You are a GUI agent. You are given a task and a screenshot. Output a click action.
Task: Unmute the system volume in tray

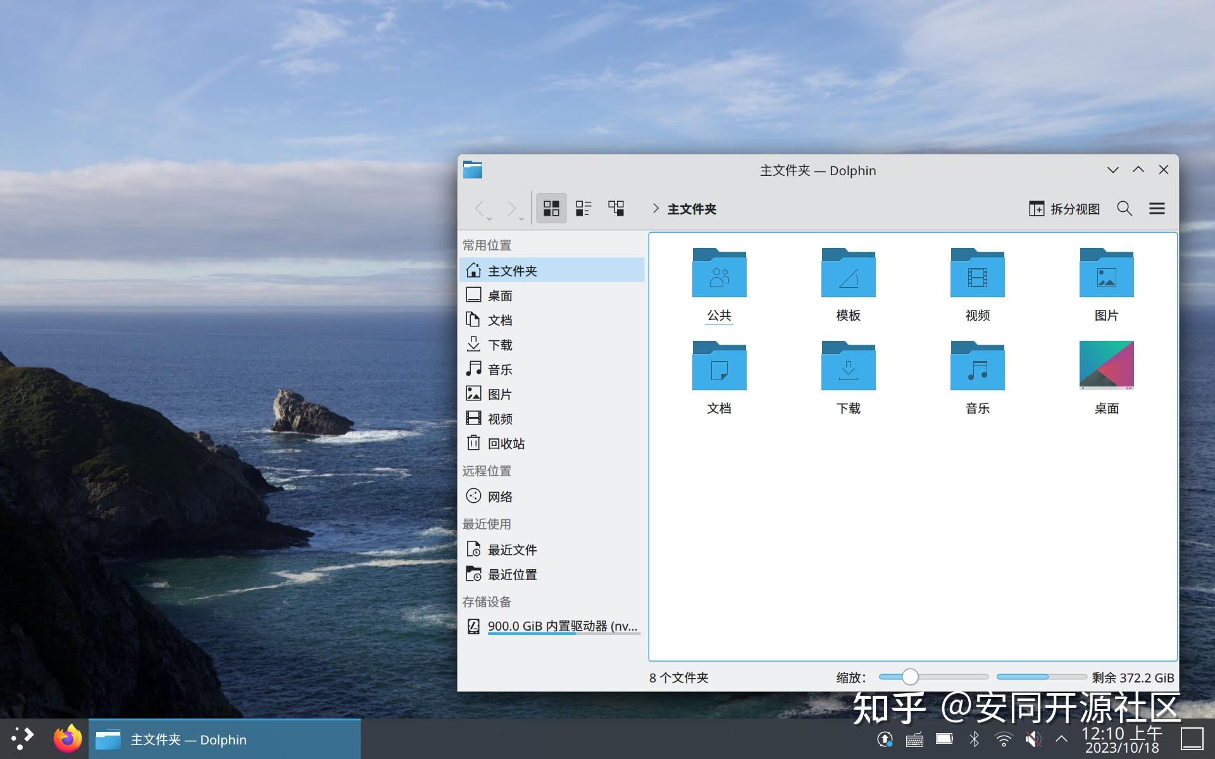[1031, 738]
